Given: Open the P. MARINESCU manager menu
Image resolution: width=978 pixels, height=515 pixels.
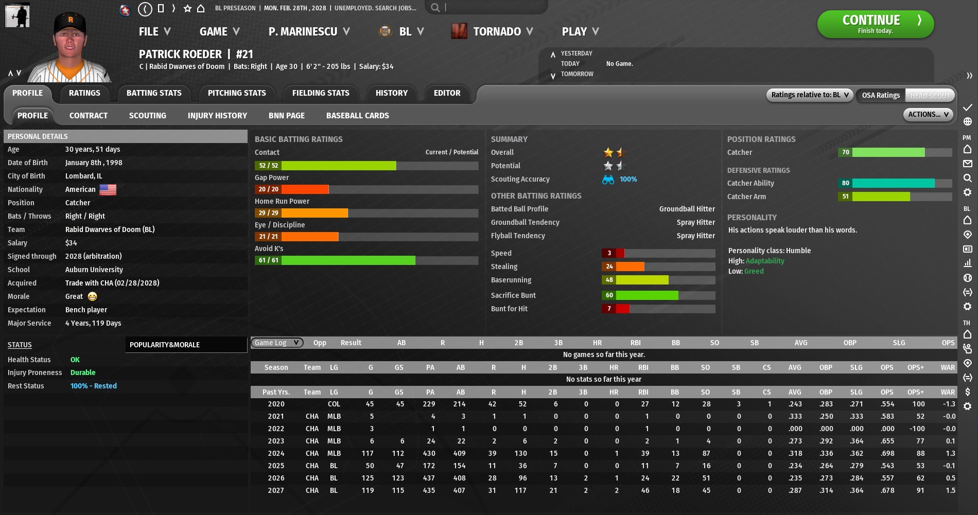Looking at the screenshot, I should click(309, 31).
